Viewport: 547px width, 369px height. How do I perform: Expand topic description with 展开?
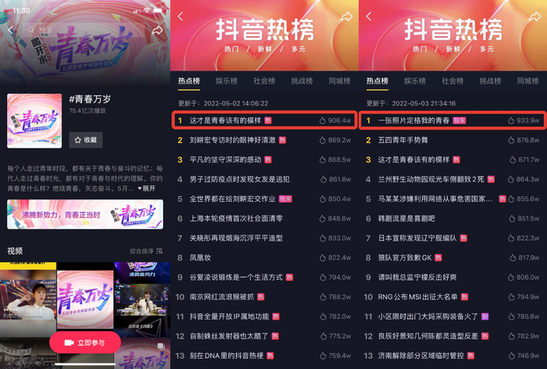coord(147,188)
